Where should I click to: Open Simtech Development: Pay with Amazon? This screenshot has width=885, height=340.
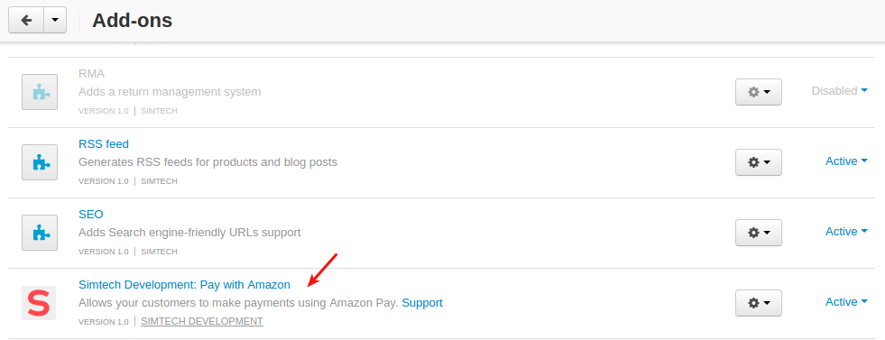(x=185, y=285)
